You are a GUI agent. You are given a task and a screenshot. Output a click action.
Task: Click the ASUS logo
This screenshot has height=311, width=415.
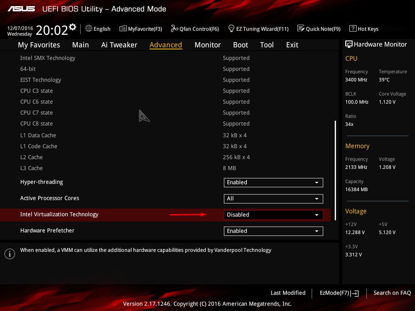[21, 9]
